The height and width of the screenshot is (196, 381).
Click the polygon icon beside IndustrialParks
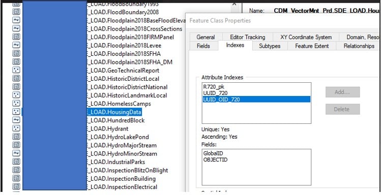point(16,161)
